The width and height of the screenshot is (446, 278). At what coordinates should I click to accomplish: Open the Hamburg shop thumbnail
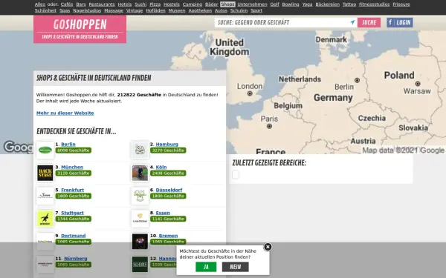coord(140,150)
